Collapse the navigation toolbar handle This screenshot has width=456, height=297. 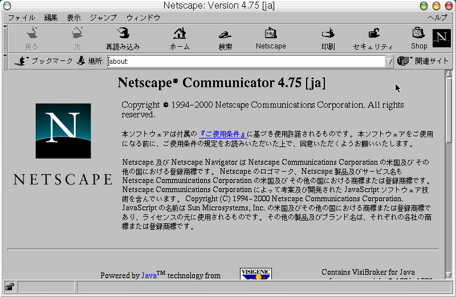pos(5,39)
